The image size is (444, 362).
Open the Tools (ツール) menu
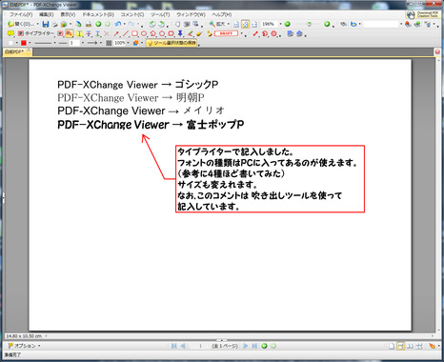(x=160, y=14)
